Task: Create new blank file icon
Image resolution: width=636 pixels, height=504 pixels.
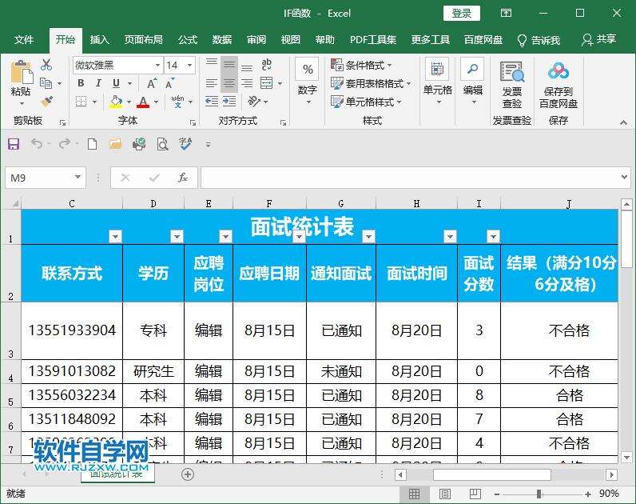Action: coord(93,144)
